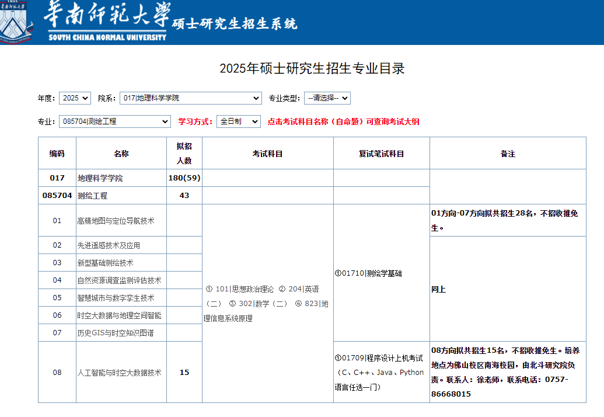The image size is (604, 417).
Task: Click the 名称 column header
Action: tap(121, 154)
